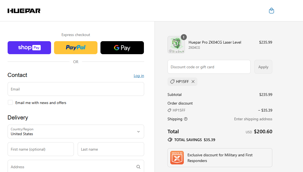Click the Contact section heading

point(17,75)
